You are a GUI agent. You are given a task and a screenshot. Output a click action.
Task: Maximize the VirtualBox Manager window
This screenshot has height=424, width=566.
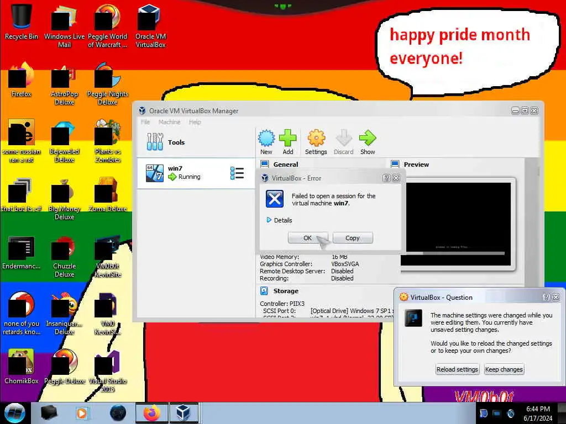point(525,110)
